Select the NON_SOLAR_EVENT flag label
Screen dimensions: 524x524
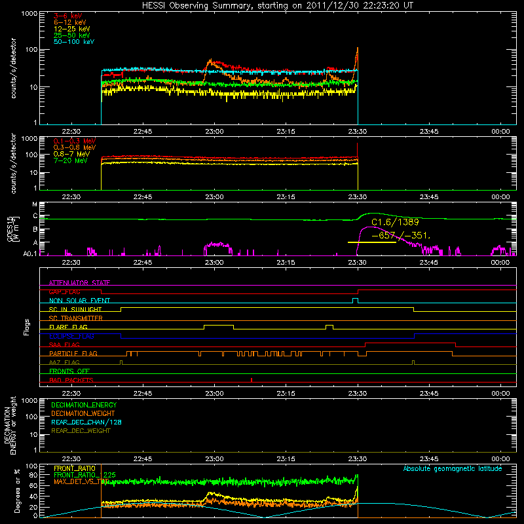[79, 301]
